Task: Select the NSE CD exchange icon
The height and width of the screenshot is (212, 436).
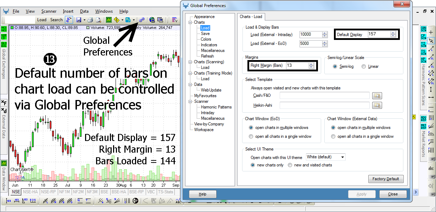Action: pos(4,37)
